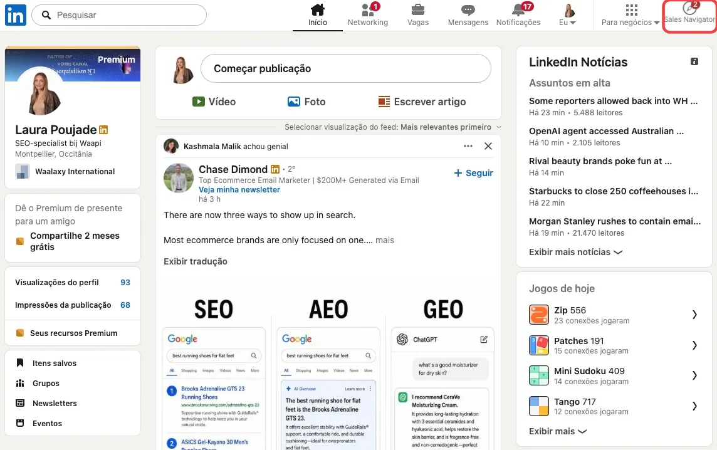
Task: Open the Newsletters icon
Action: coord(20,404)
